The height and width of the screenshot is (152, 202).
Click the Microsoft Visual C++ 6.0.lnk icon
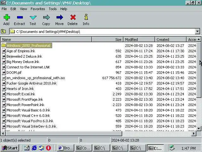pyautogui.click(x=4, y=116)
